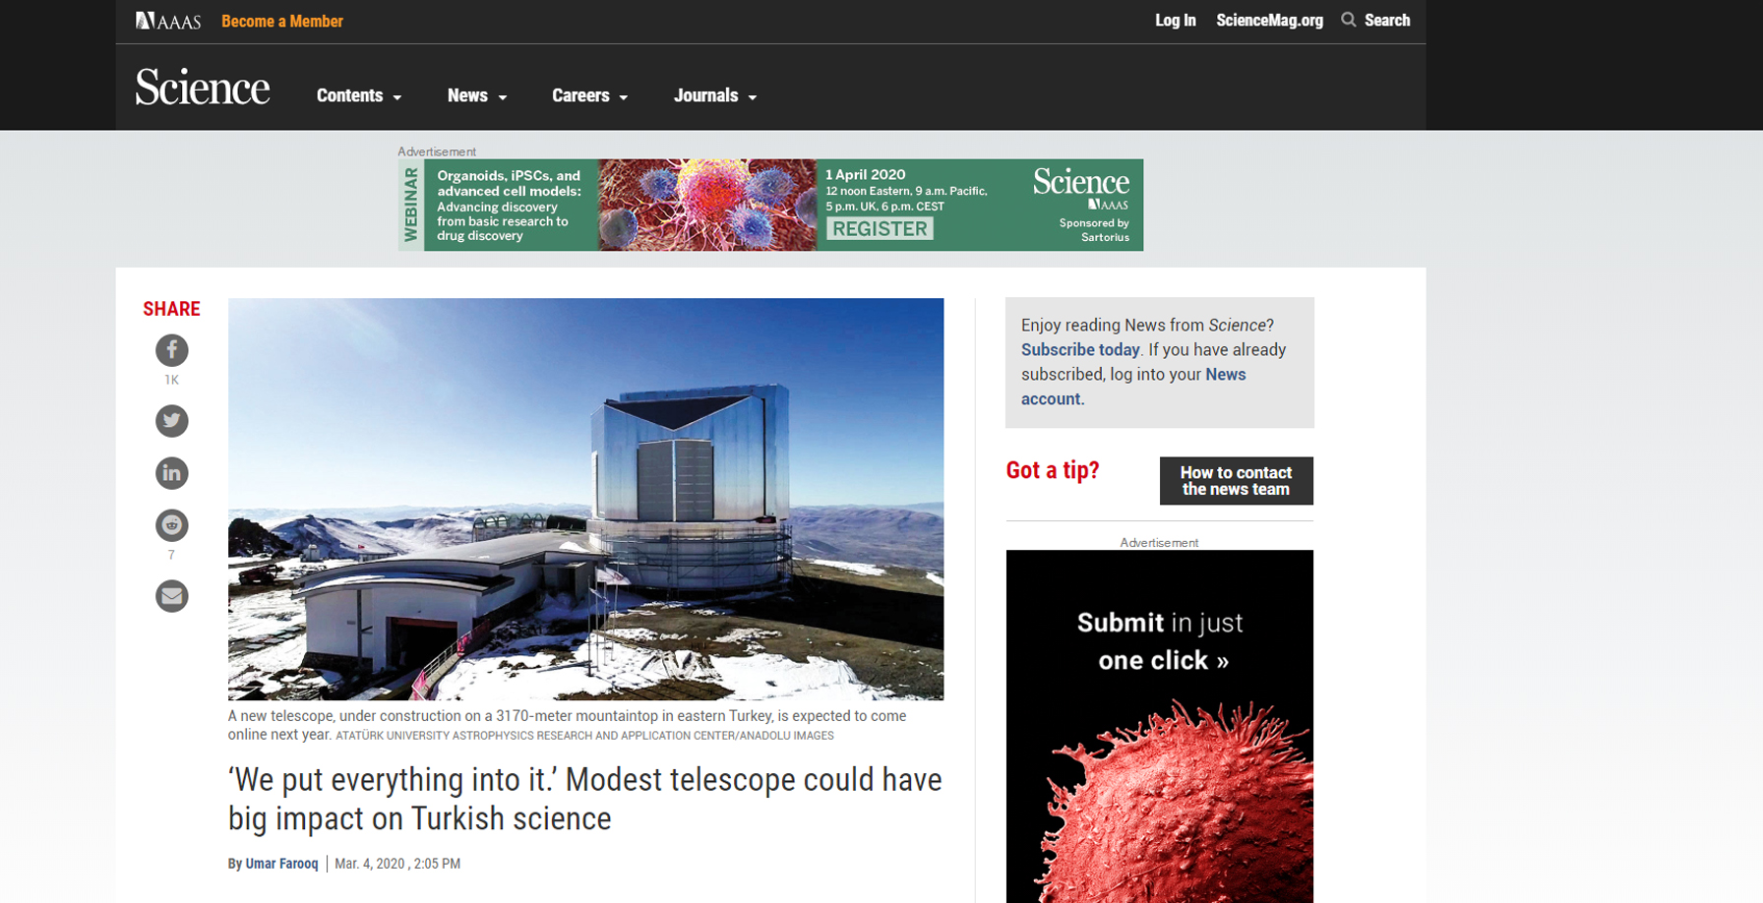Share article via Twitter icon

(171, 421)
